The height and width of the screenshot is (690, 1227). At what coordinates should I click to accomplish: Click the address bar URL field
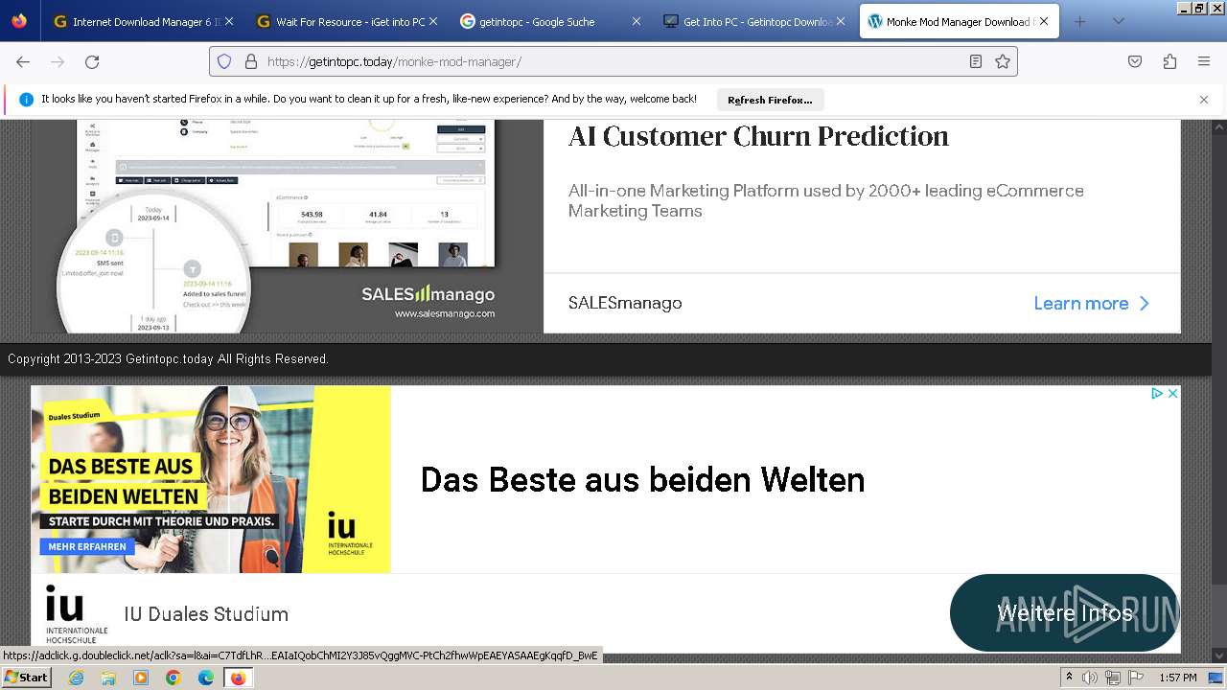tap(613, 61)
